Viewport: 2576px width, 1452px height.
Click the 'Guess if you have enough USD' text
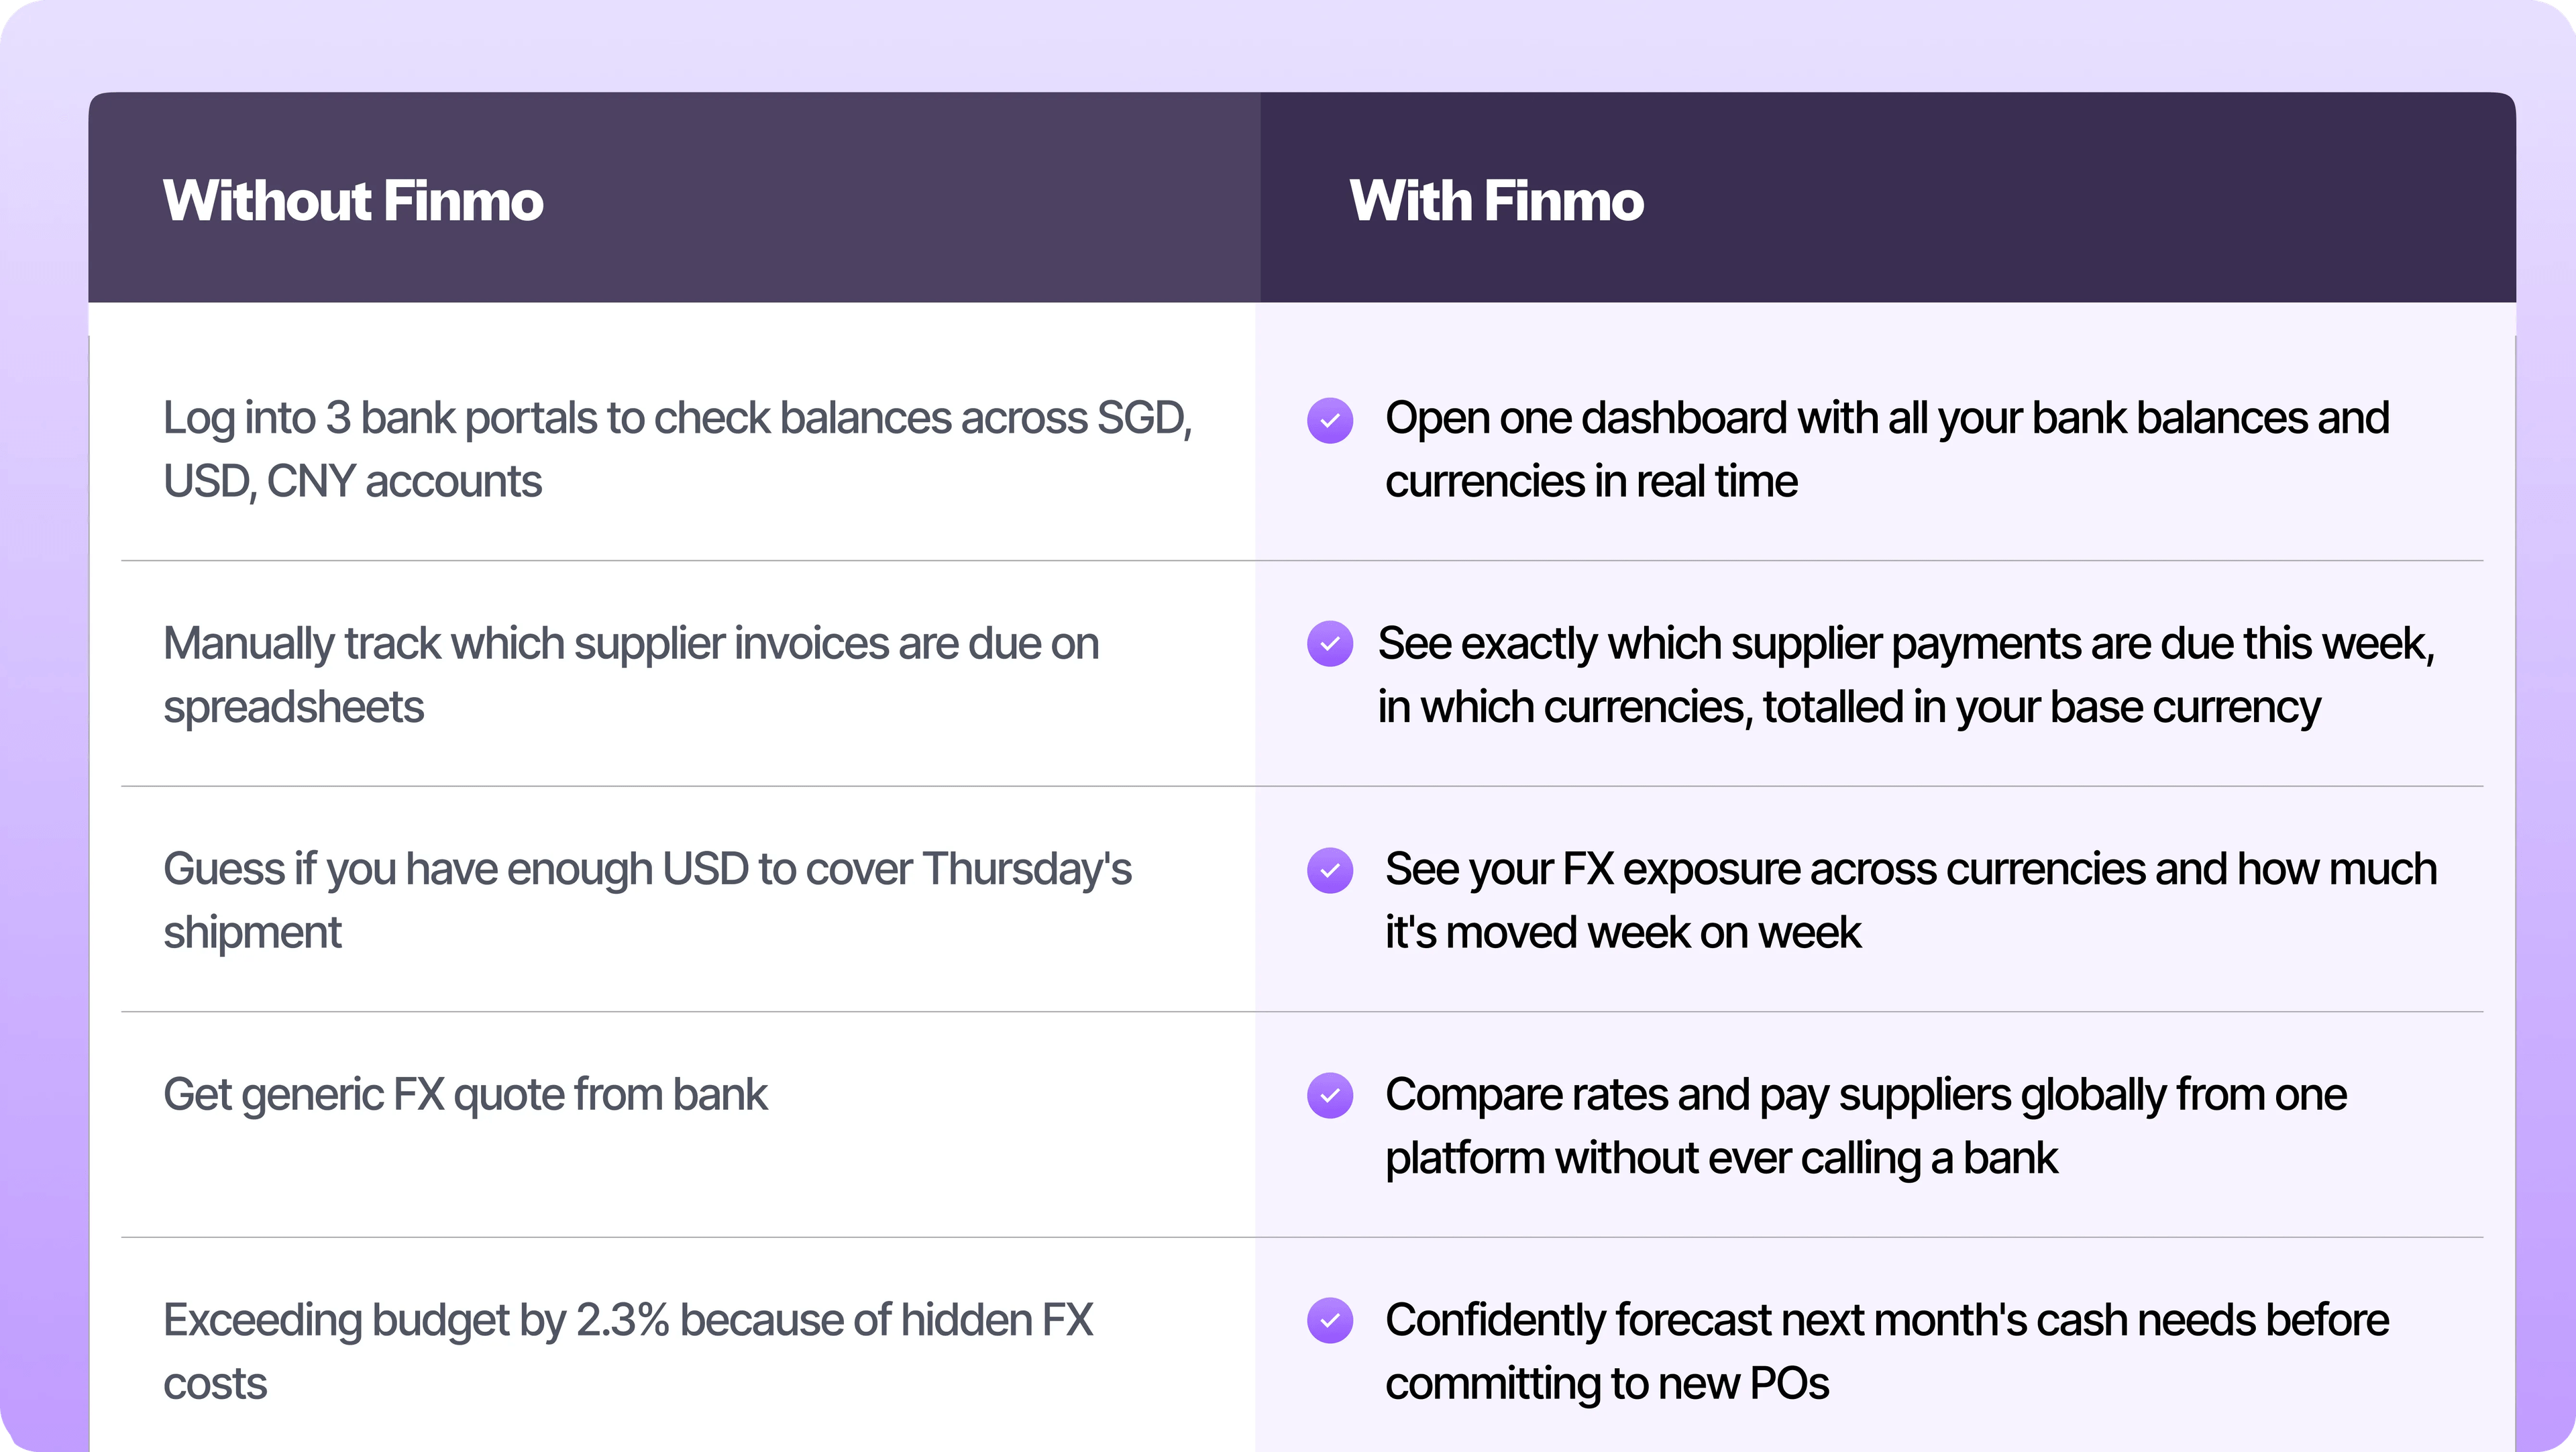[647, 900]
